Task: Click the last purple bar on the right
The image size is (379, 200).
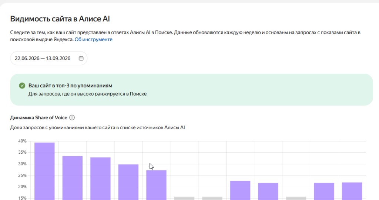Action: pos(352,191)
